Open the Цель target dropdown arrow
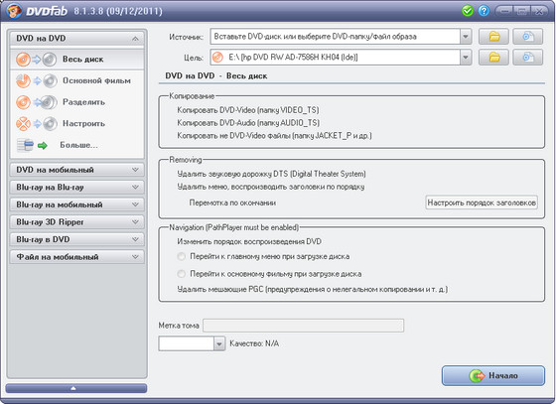 click(x=466, y=58)
